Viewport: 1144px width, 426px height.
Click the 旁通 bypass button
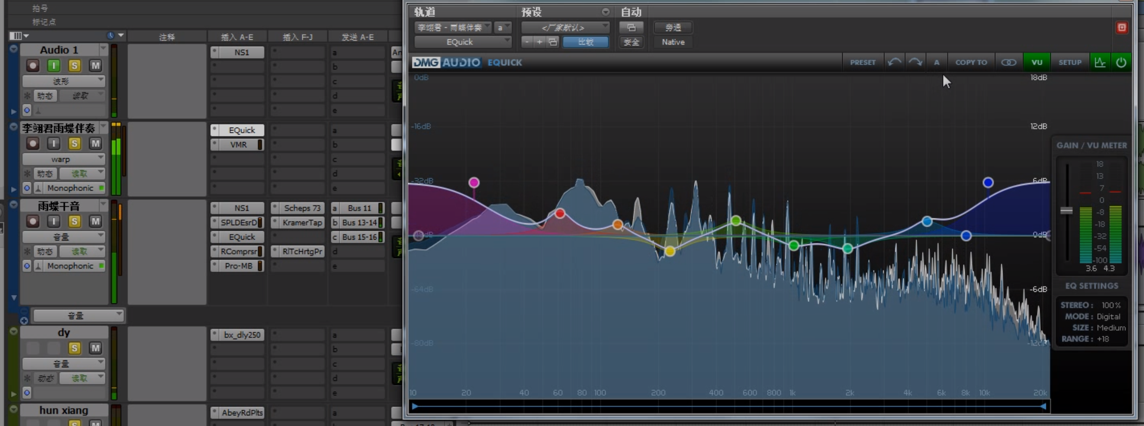point(673,28)
